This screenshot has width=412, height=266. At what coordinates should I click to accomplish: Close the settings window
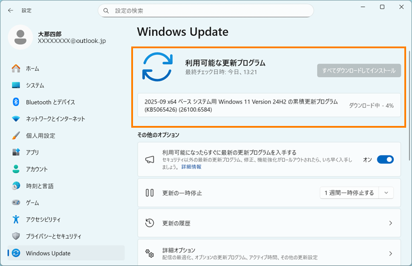(x=401, y=7)
